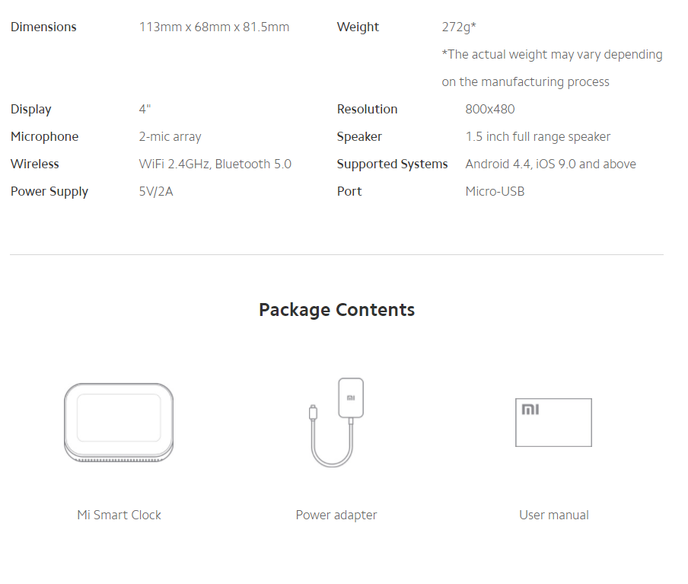Click the Supported Systems label
Viewport: 688px width, 584px height.
pyautogui.click(x=392, y=164)
